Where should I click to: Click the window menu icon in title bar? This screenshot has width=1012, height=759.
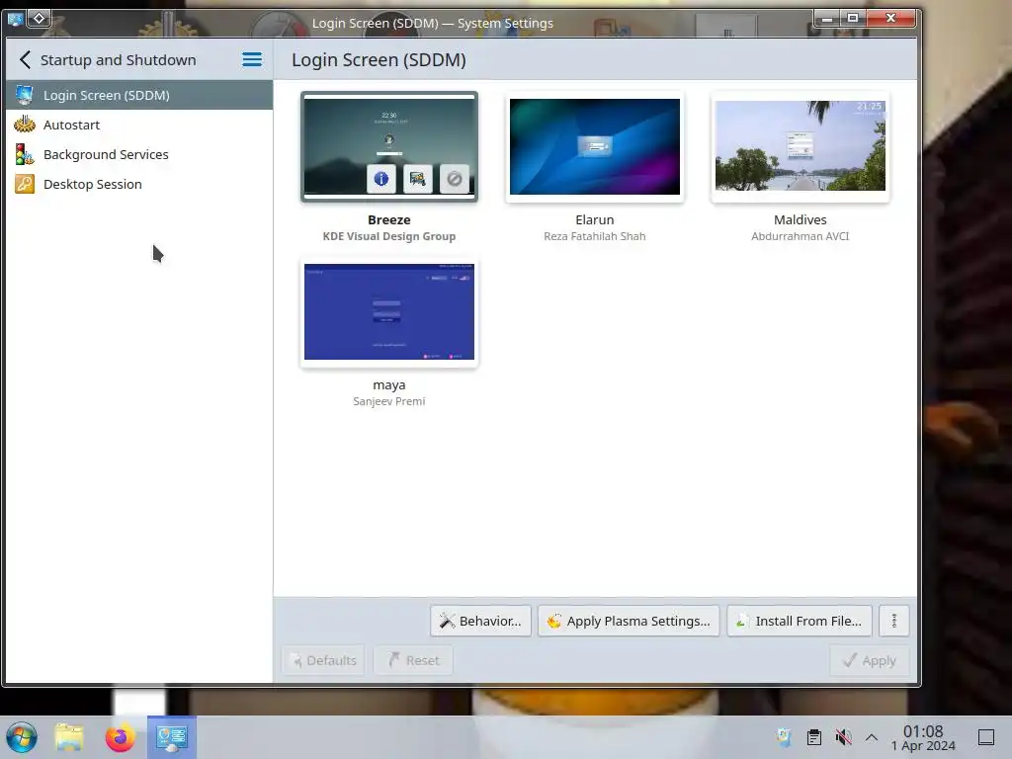point(16,19)
